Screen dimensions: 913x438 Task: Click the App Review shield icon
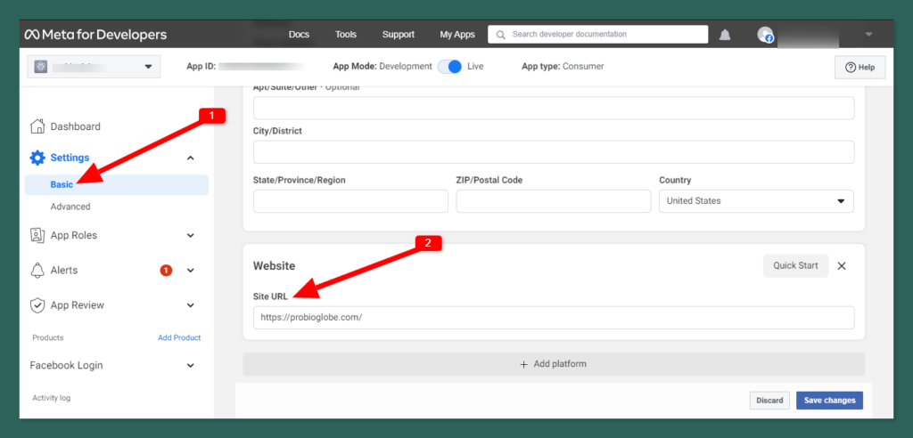(x=37, y=305)
